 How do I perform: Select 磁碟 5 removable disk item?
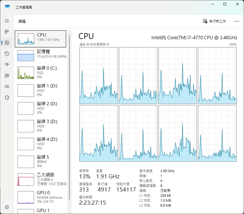pos(41,161)
